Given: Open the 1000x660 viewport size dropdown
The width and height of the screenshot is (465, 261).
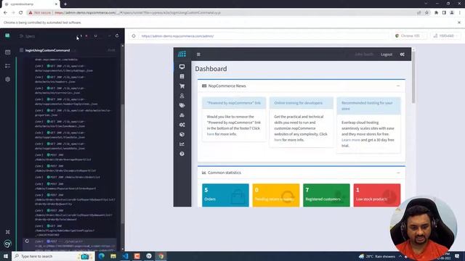Looking at the screenshot, I should point(445,36).
